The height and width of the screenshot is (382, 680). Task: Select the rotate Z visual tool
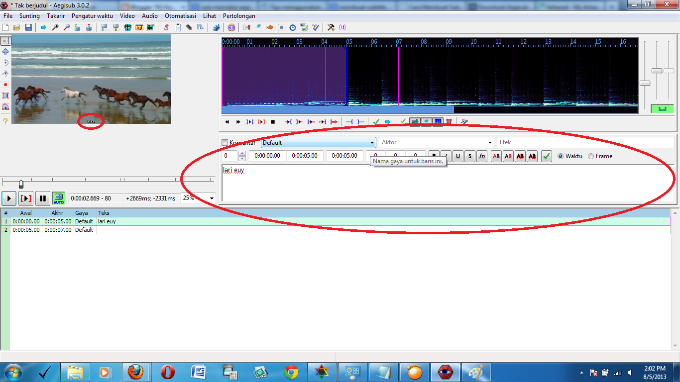5,63
